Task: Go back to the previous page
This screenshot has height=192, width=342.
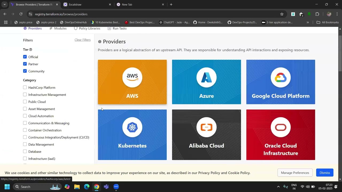Action: click(x=5, y=14)
